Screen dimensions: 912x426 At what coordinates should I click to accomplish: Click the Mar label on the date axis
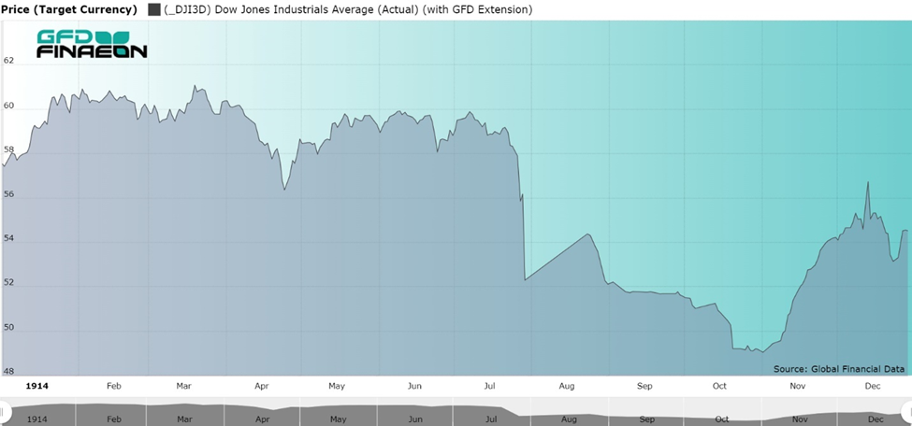(184, 386)
